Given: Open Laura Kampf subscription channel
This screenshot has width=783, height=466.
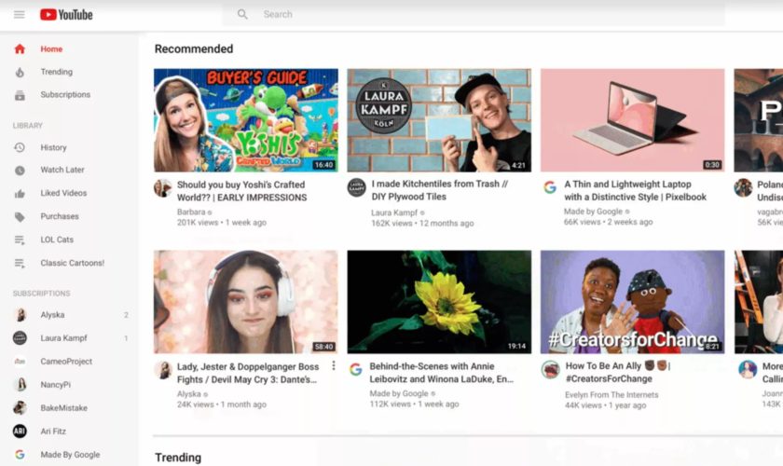Looking at the screenshot, I should click(64, 338).
